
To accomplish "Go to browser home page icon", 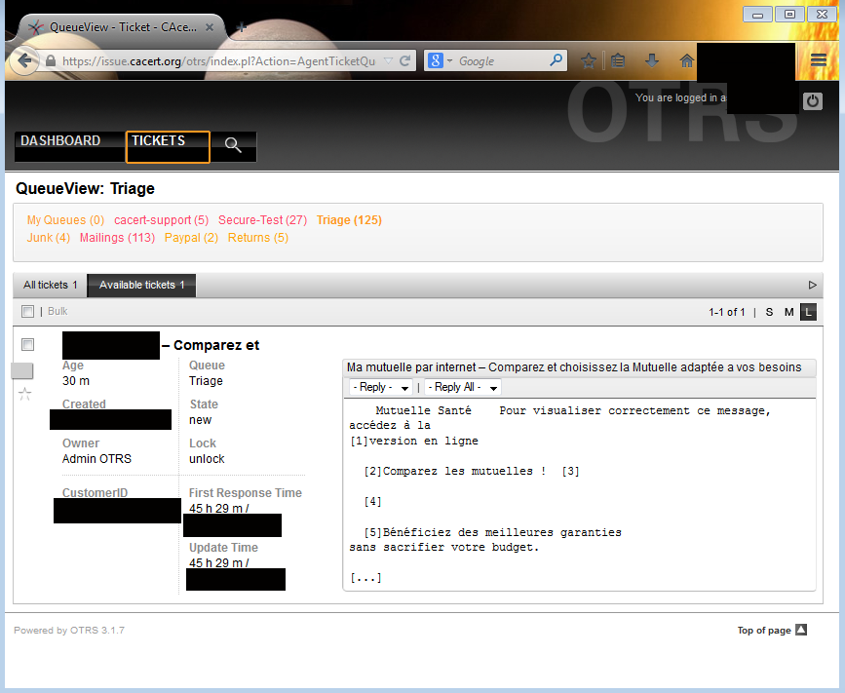I will (x=686, y=60).
